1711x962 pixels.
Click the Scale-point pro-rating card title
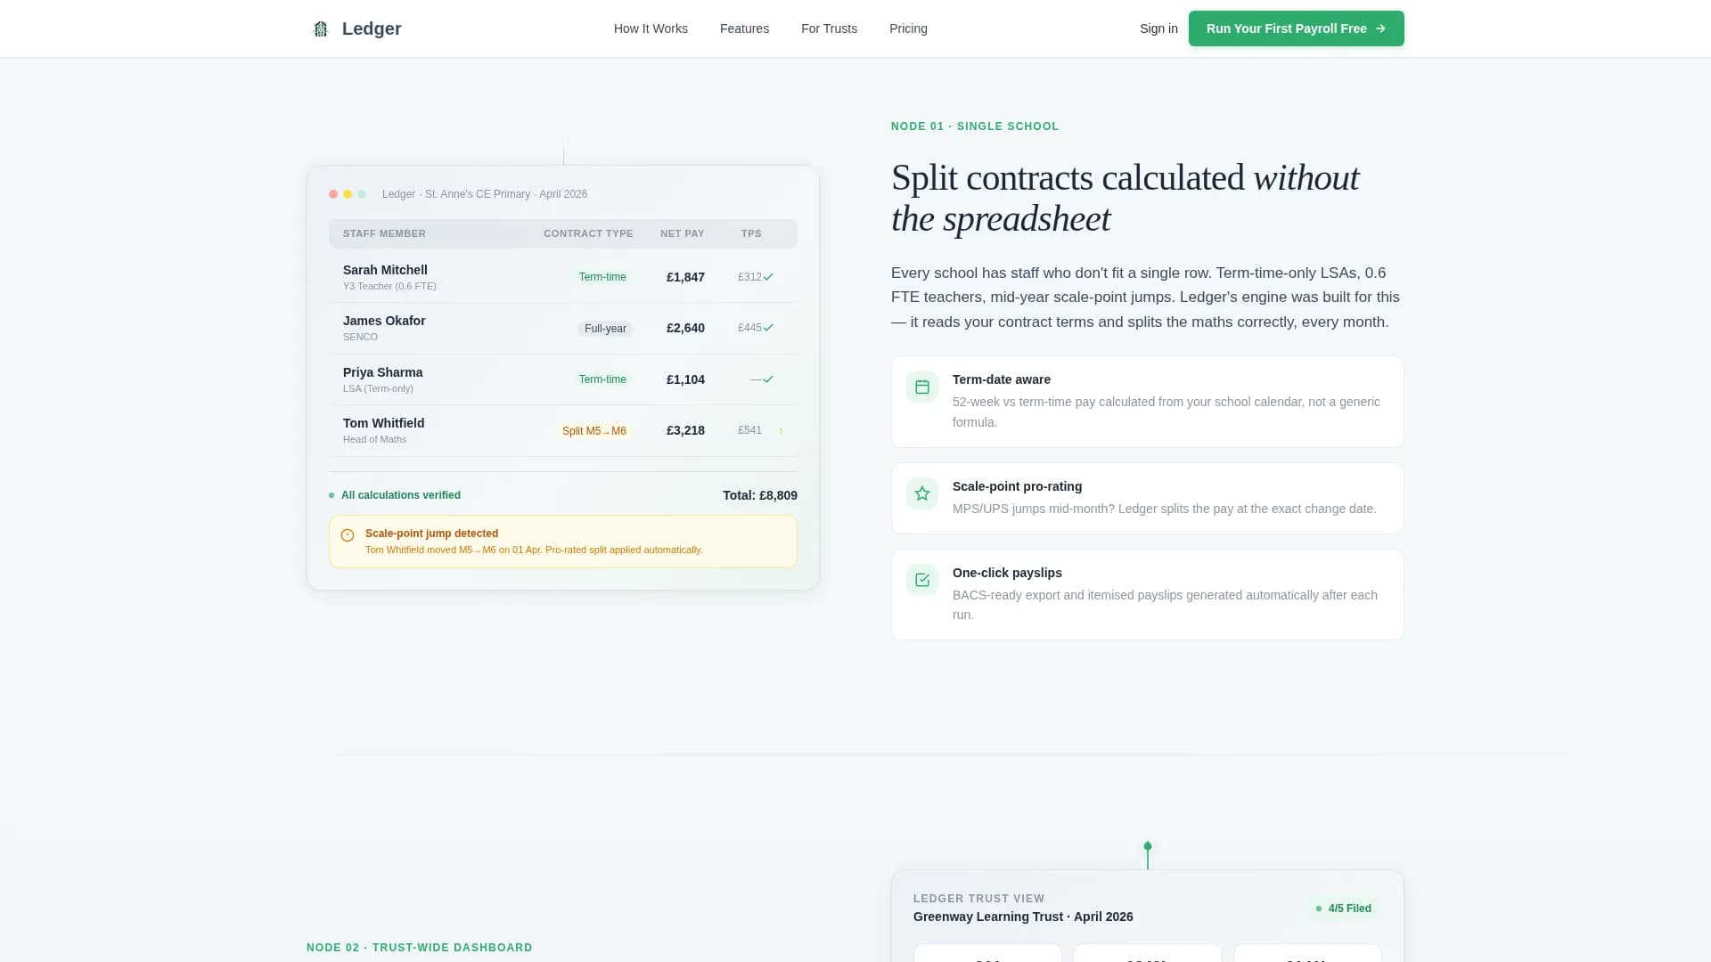(1017, 486)
